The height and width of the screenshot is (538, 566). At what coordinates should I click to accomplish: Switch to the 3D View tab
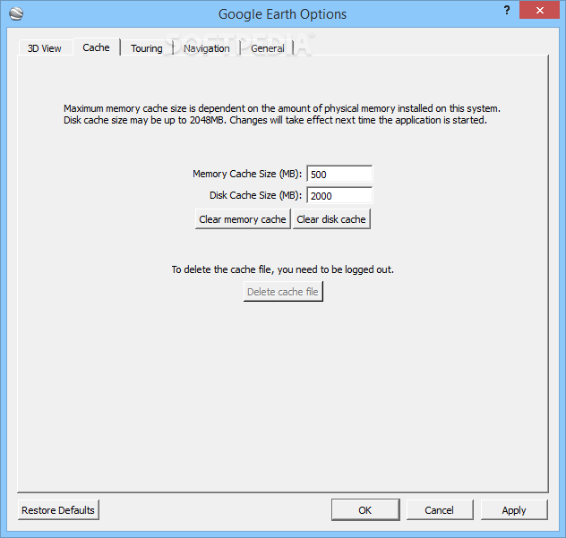45,48
